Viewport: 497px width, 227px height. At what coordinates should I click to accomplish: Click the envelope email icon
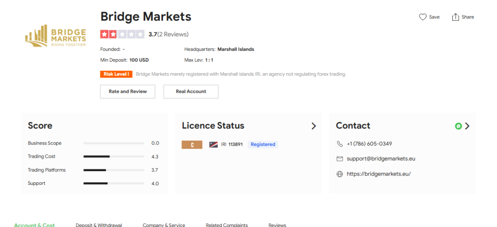[339, 159]
